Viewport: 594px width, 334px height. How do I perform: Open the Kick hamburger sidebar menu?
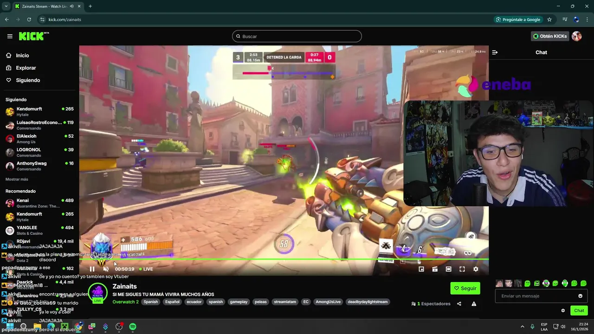(x=10, y=36)
